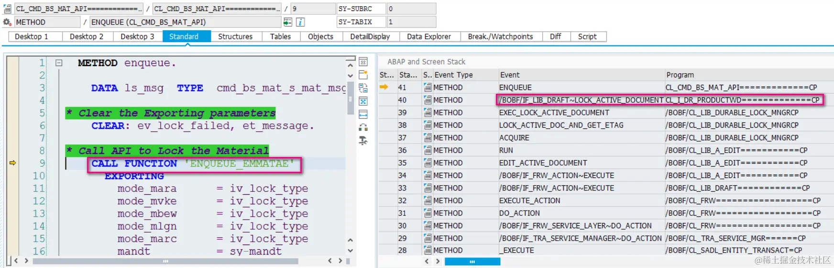
Task: Click the METHOD icon in stack row 41
Action: 428,88
